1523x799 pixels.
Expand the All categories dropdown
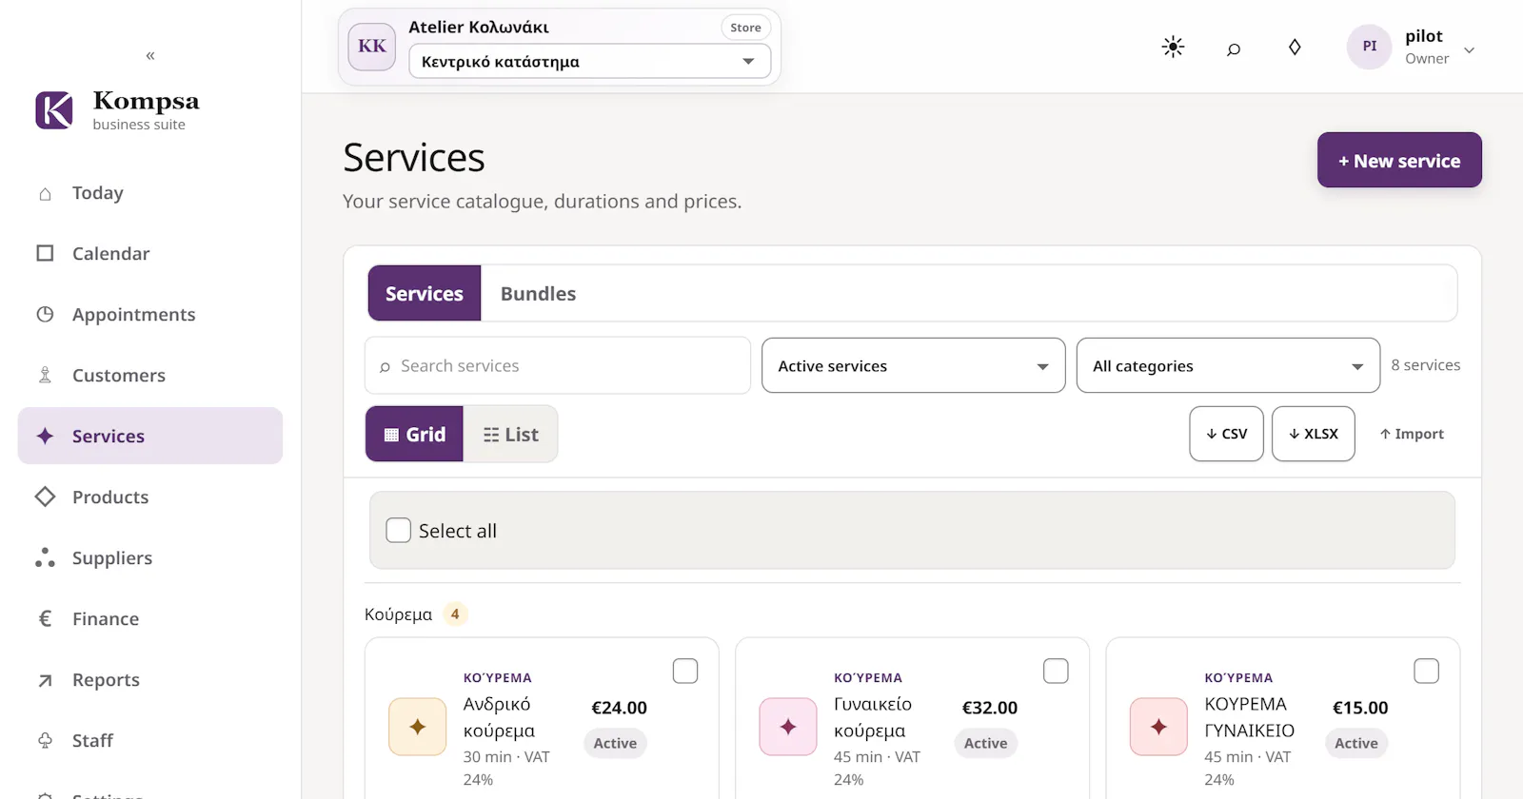click(x=1228, y=365)
